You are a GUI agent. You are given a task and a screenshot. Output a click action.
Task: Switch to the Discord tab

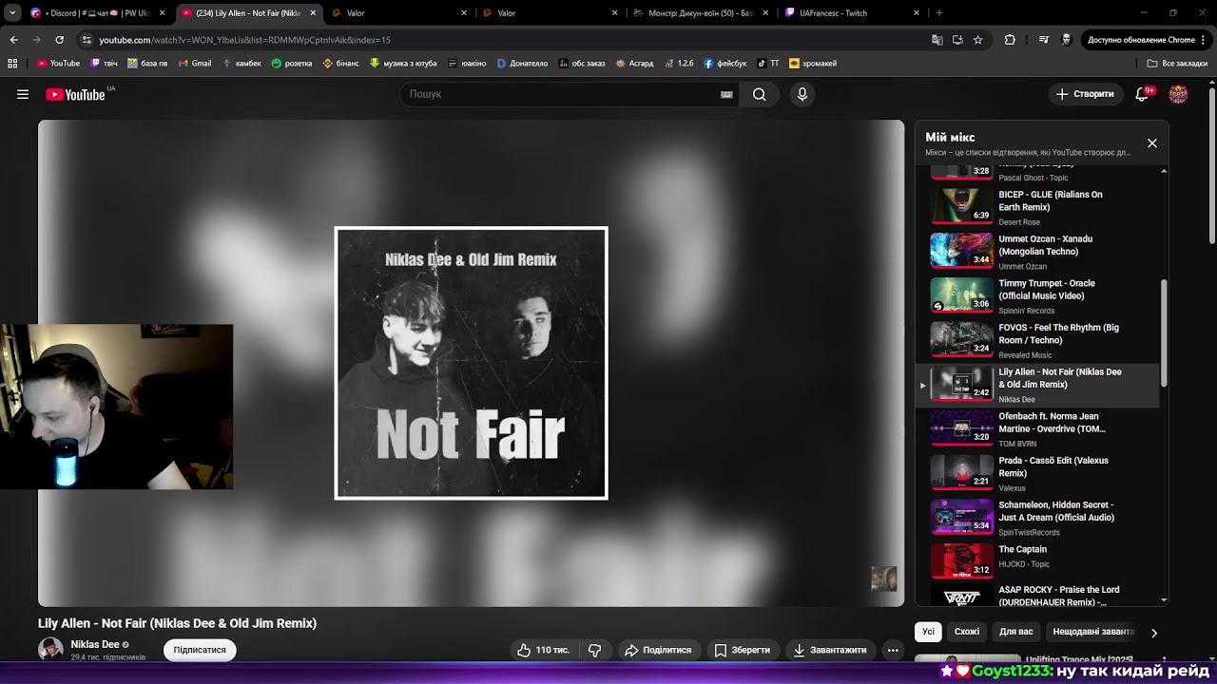(96, 13)
